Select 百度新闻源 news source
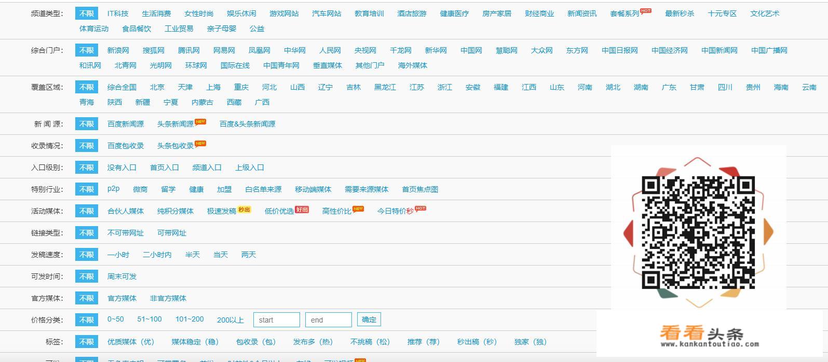The width and height of the screenshot is (828, 362). 126,124
